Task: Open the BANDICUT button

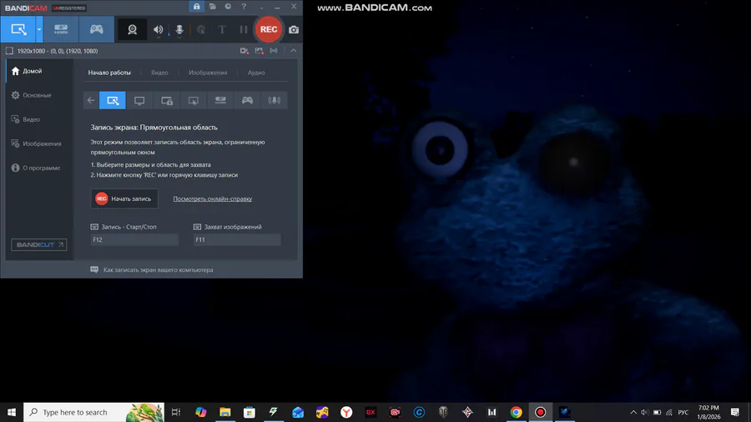Action: 38,244
